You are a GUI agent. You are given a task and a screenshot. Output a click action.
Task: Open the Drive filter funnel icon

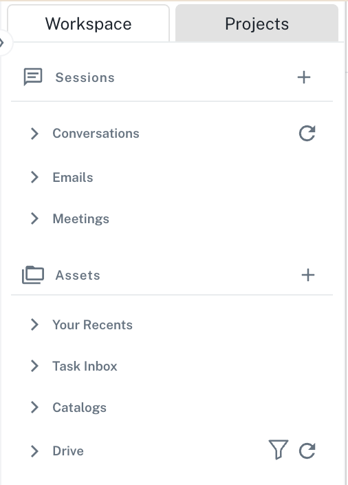279,450
